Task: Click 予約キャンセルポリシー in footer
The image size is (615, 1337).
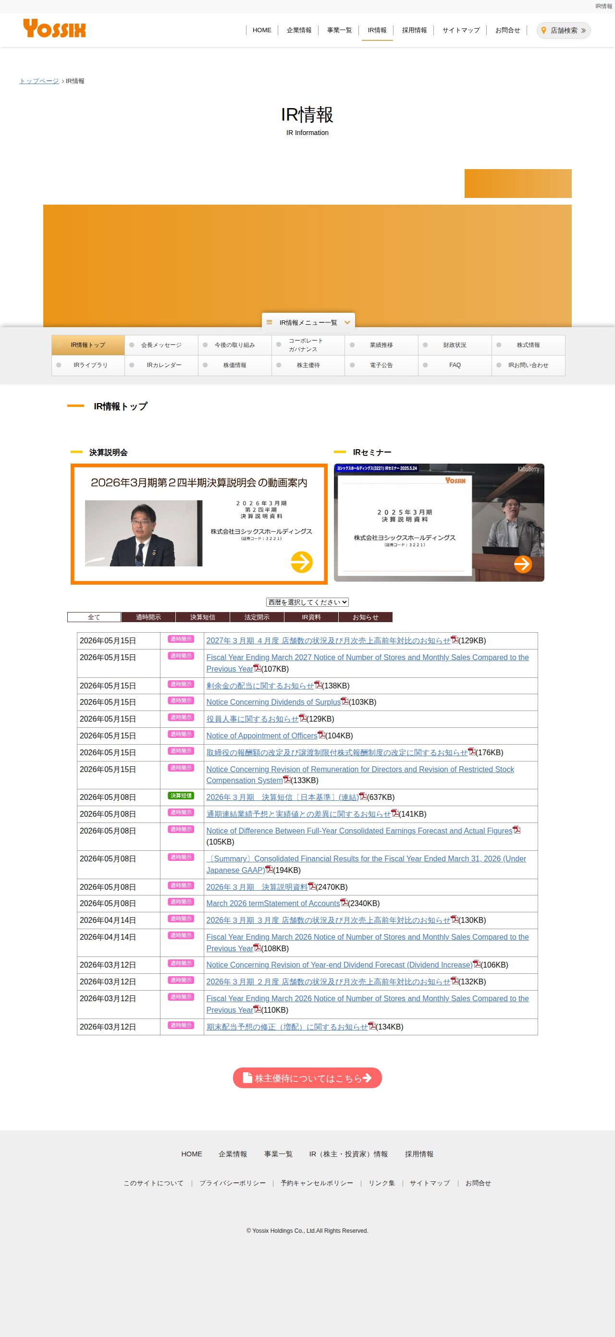Action: [x=317, y=1183]
